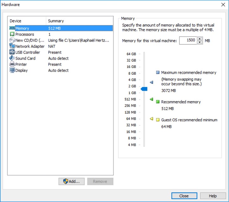Click the Processors chip icon
The height and width of the screenshot is (202, 229).
(x=12, y=34)
